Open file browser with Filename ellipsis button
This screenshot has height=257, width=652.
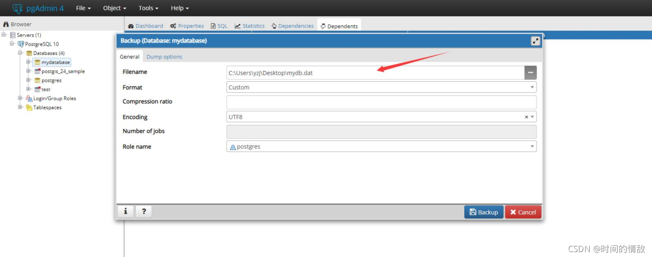click(x=530, y=73)
